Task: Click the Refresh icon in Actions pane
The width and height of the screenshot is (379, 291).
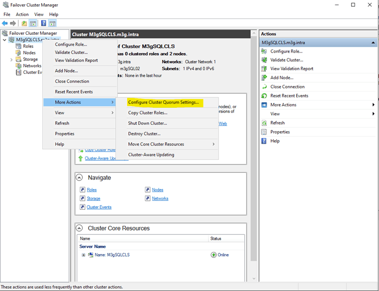Action: (x=264, y=123)
